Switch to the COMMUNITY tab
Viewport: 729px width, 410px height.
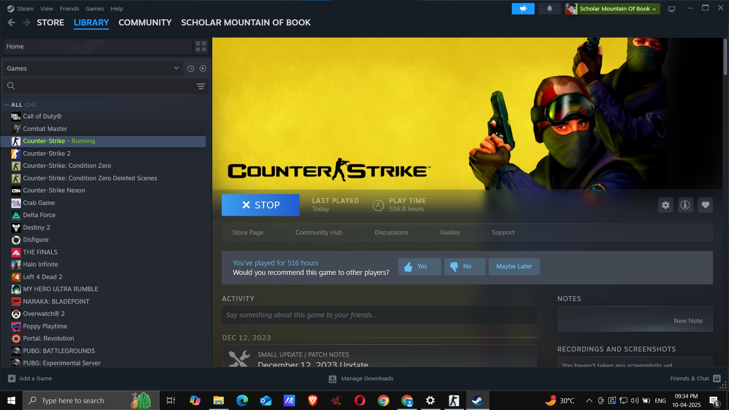click(x=145, y=22)
